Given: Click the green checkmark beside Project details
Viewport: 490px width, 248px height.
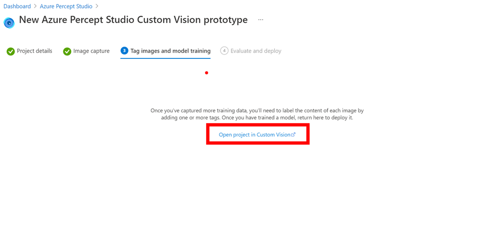Looking at the screenshot, I should click(x=11, y=51).
